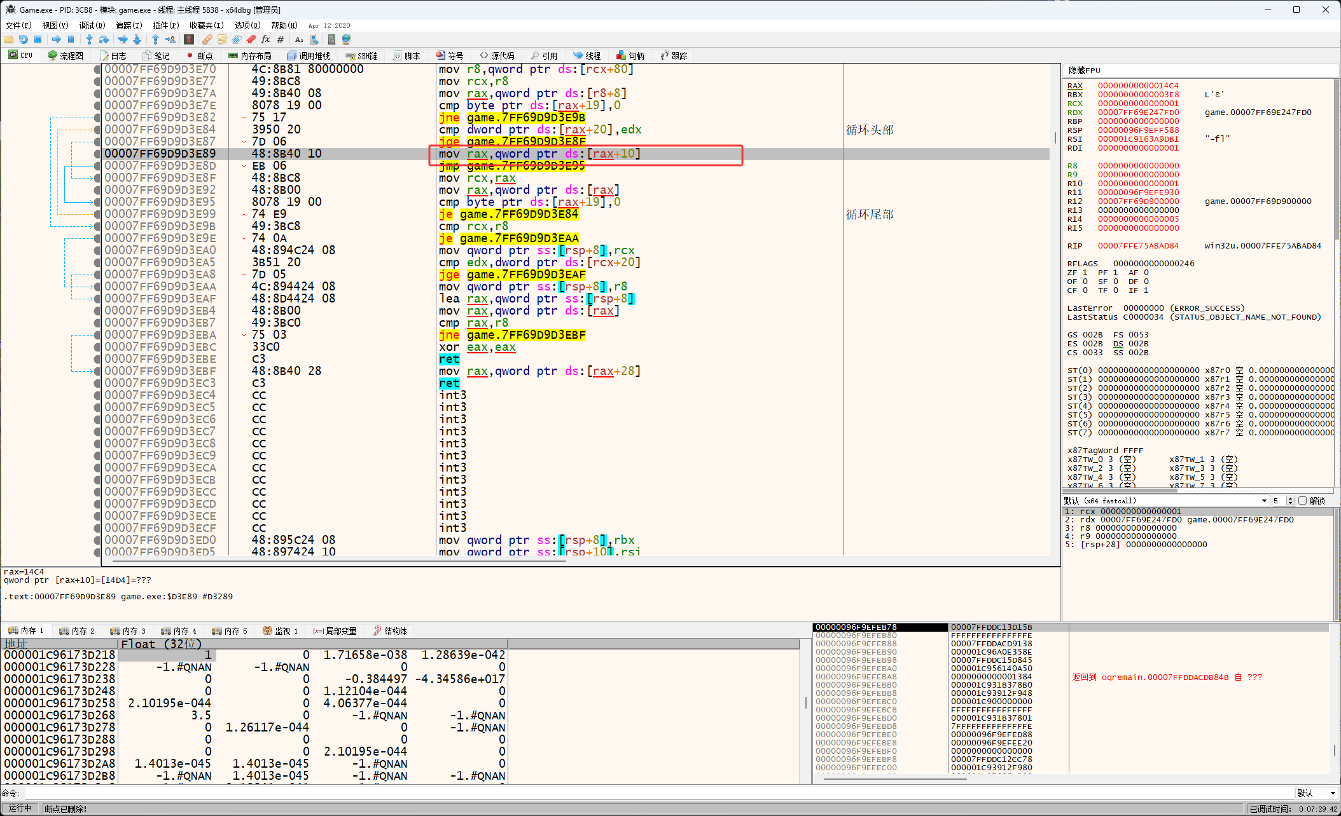Click the Restart debugging toolbar icon

24,39
